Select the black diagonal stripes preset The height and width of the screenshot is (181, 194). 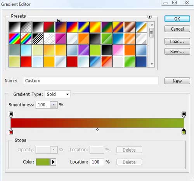pyautogui.click(x=38, y=39)
